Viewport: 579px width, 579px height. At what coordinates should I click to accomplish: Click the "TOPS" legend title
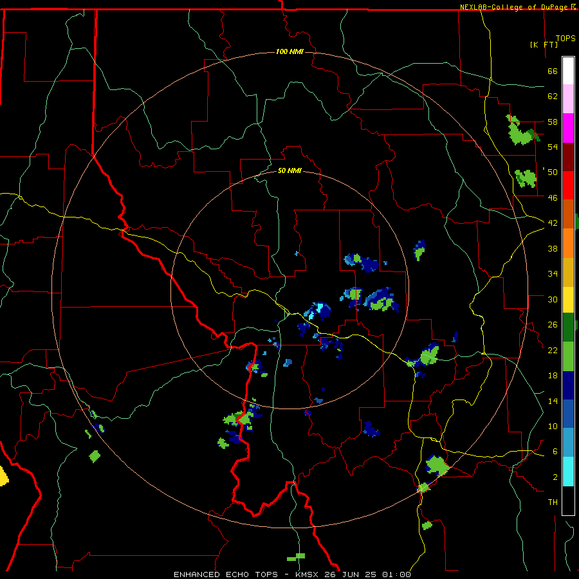click(565, 39)
